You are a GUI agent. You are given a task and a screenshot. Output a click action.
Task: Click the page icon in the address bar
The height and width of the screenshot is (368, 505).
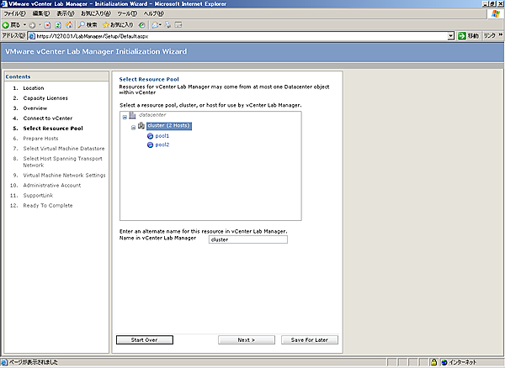32,36
